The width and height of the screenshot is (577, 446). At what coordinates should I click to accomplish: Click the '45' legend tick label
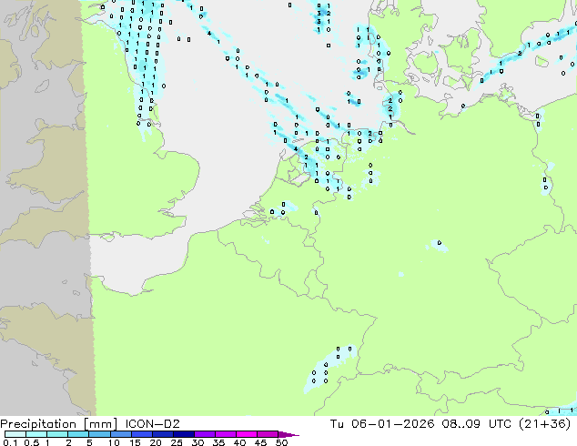[260, 442]
